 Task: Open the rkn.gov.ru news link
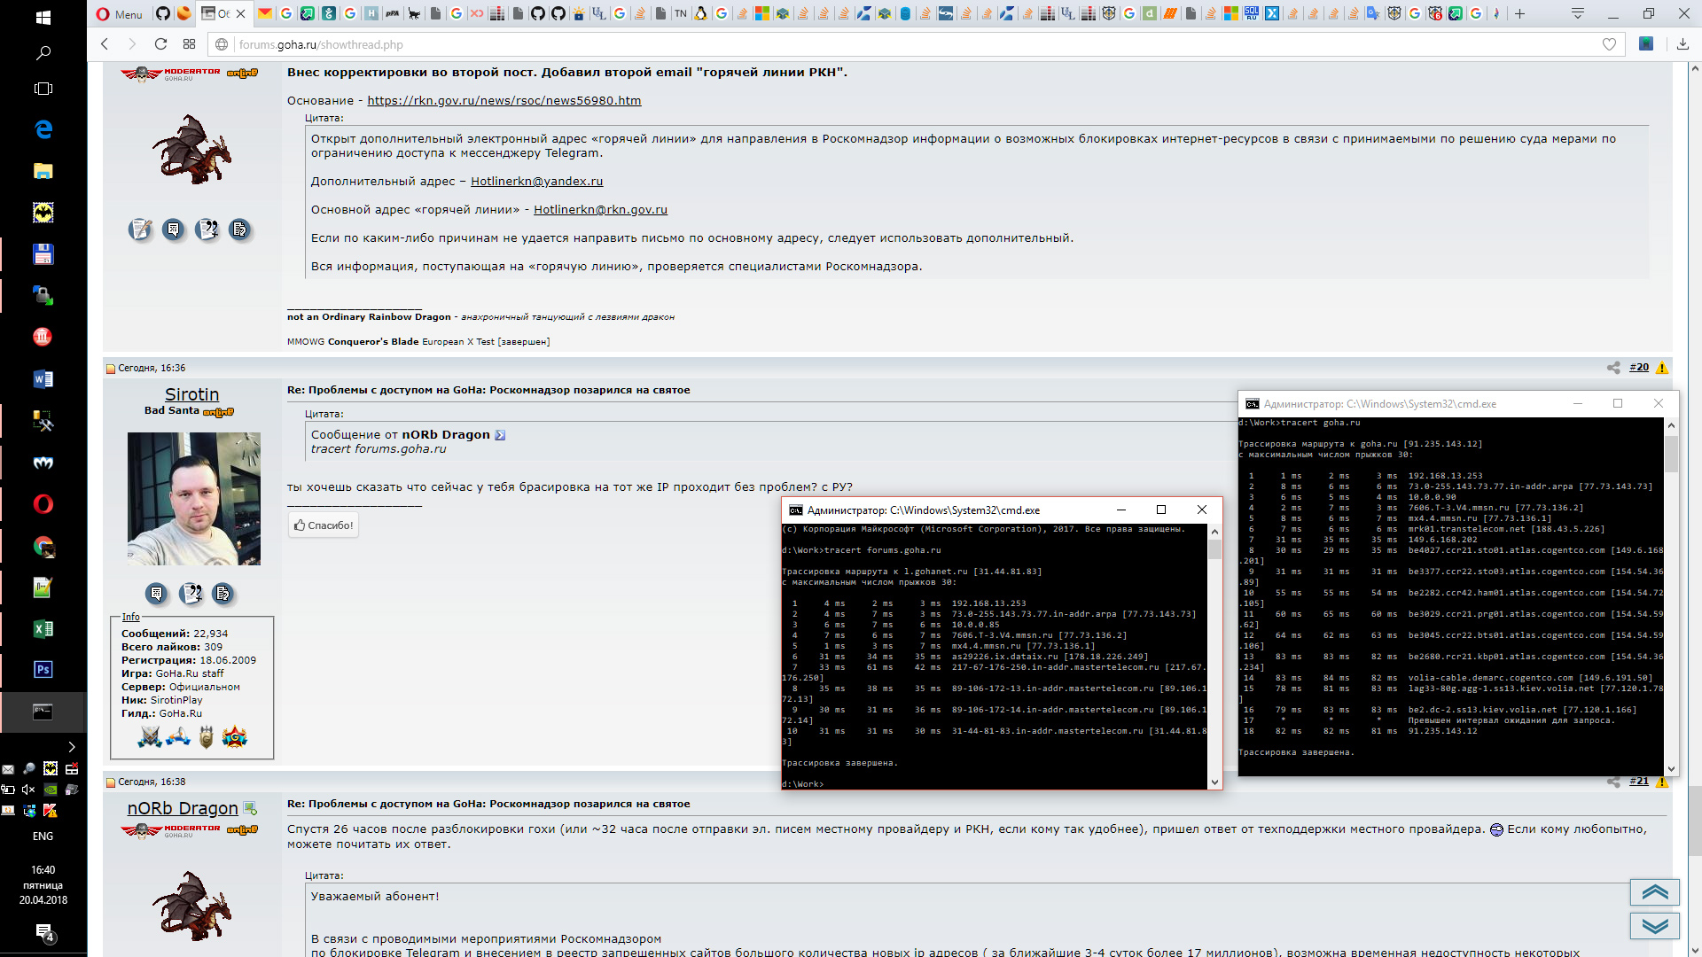point(504,100)
